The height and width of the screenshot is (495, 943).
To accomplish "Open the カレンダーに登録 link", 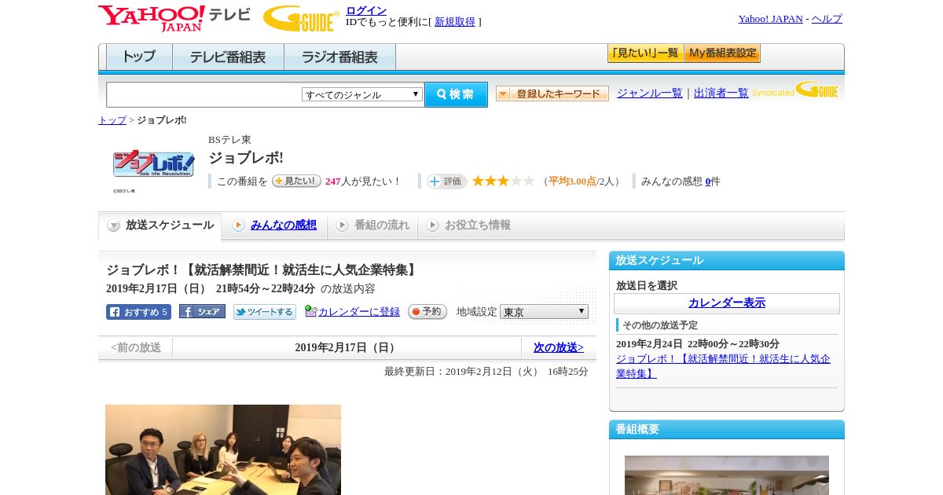I will pos(359,312).
